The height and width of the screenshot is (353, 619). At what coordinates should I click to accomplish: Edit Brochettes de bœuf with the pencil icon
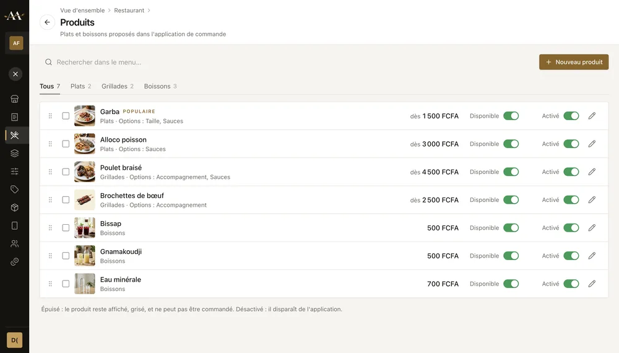tap(592, 200)
